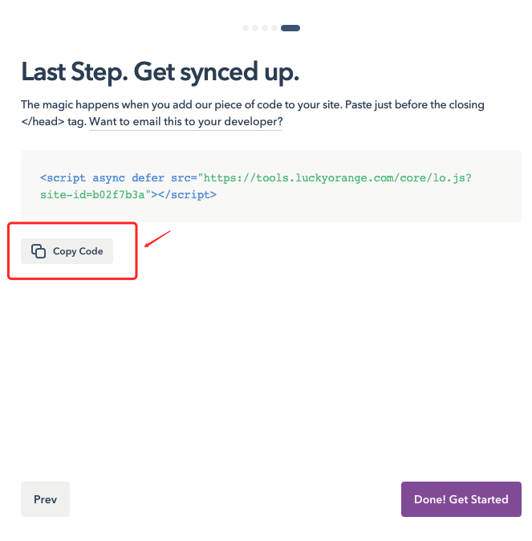The height and width of the screenshot is (541, 532).
Task: Go to the third step progress dot
Action: click(x=265, y=28)
